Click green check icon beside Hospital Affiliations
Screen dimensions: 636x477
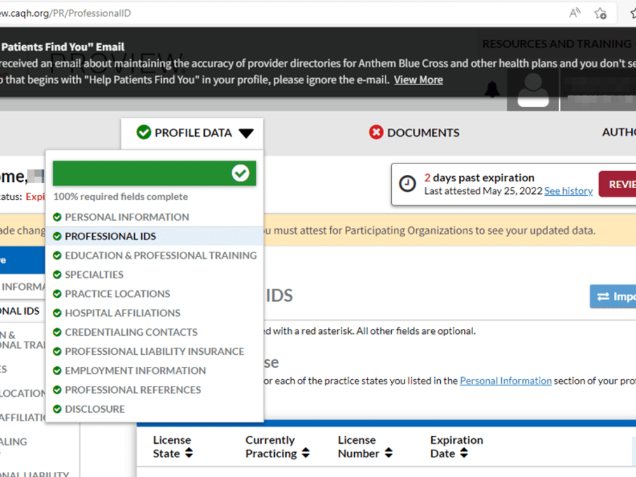pyautogui.click(x=57, y=313)
